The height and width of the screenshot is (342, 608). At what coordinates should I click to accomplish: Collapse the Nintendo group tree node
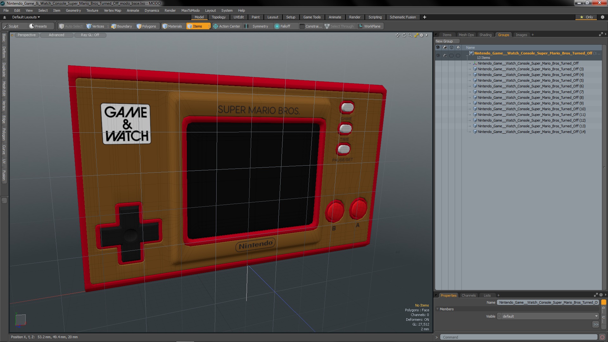tap(467, 56)
